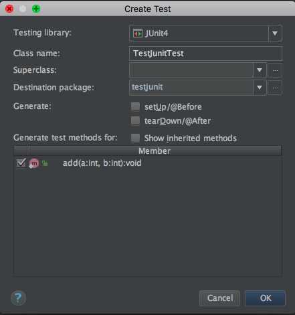
Task: Toggle Show inherited methods checkbox
Action: click(135, 138)
